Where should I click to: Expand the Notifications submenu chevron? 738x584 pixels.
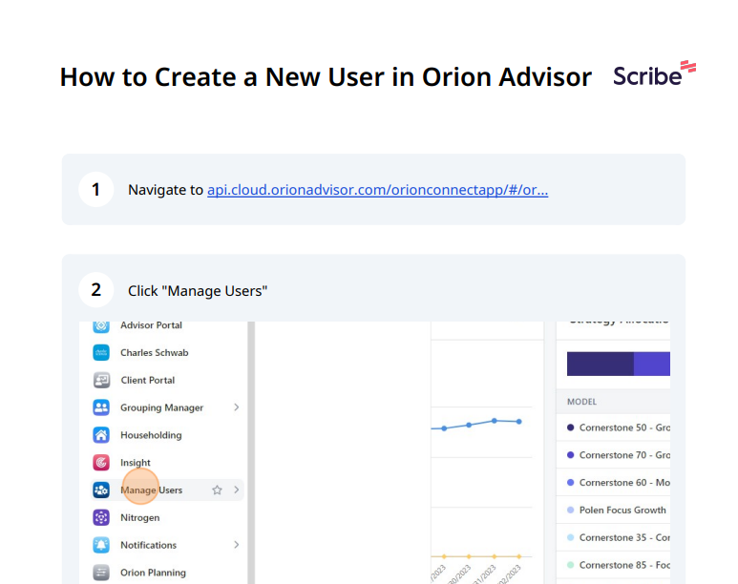(236, 545)
